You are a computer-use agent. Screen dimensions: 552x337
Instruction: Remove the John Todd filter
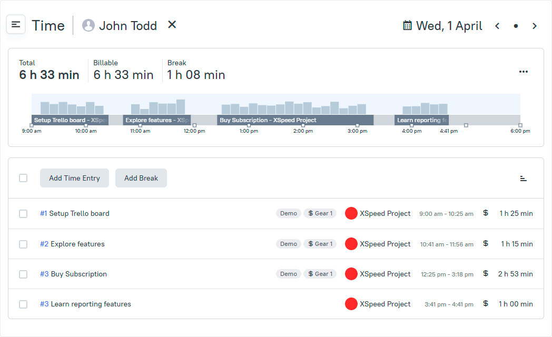pyautogui.click(x=172, y=24)
